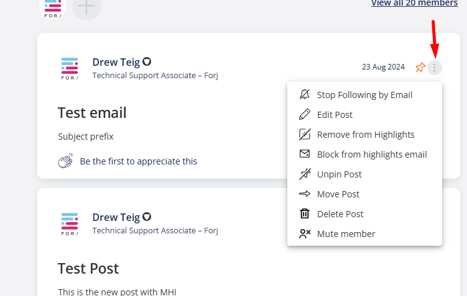This screenshot has height=296, width=467.
Task: Click the Remove from Highlights icon
Action: point(304,134)
